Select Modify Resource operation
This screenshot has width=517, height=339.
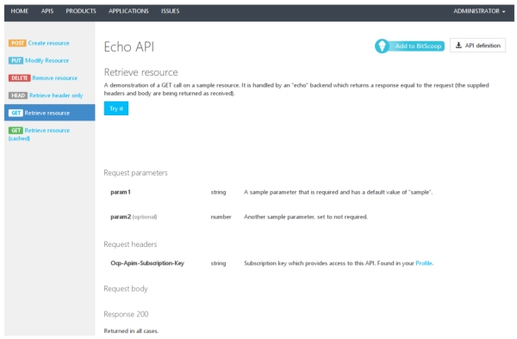pos(47,60)
